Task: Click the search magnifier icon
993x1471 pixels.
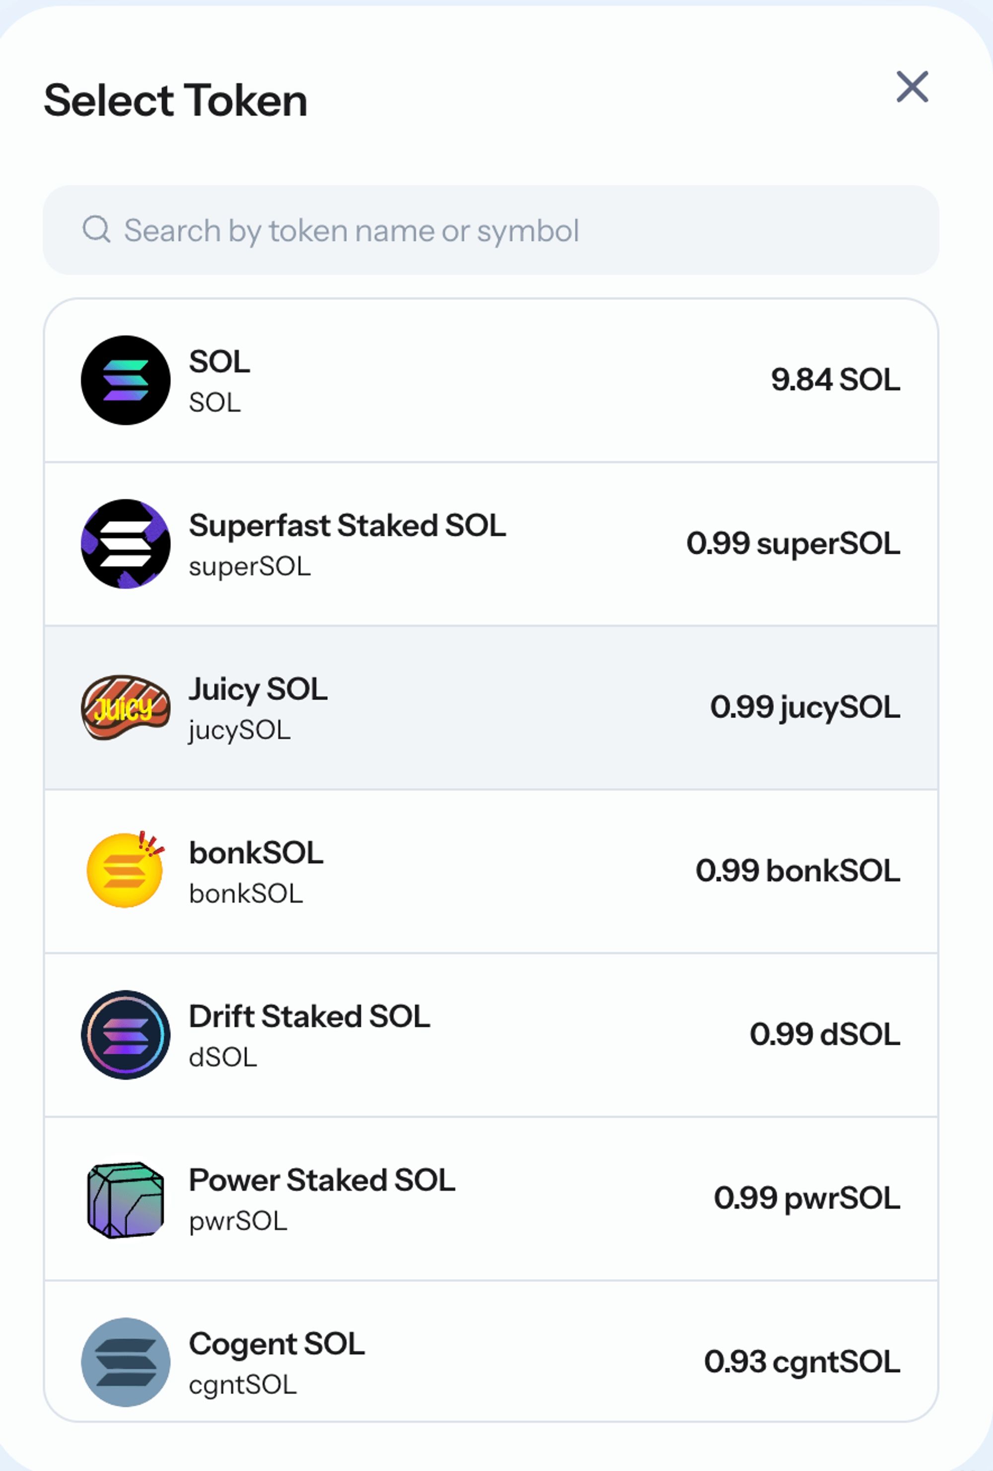Action: 97,229
